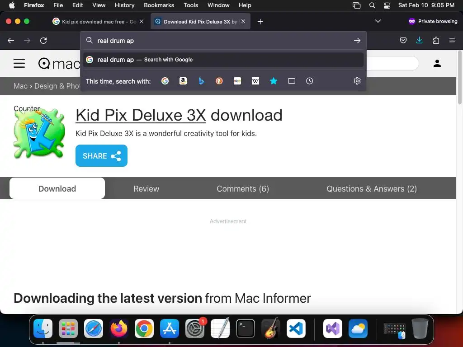Open a new browser tab
The width and height of the screenshot is (463, 347).
pyautogui.click(x=260, y=22)
